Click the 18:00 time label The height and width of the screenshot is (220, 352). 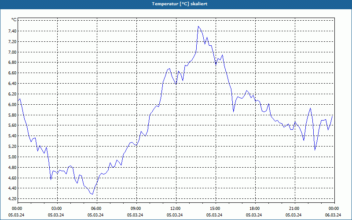tap(255, 209)
